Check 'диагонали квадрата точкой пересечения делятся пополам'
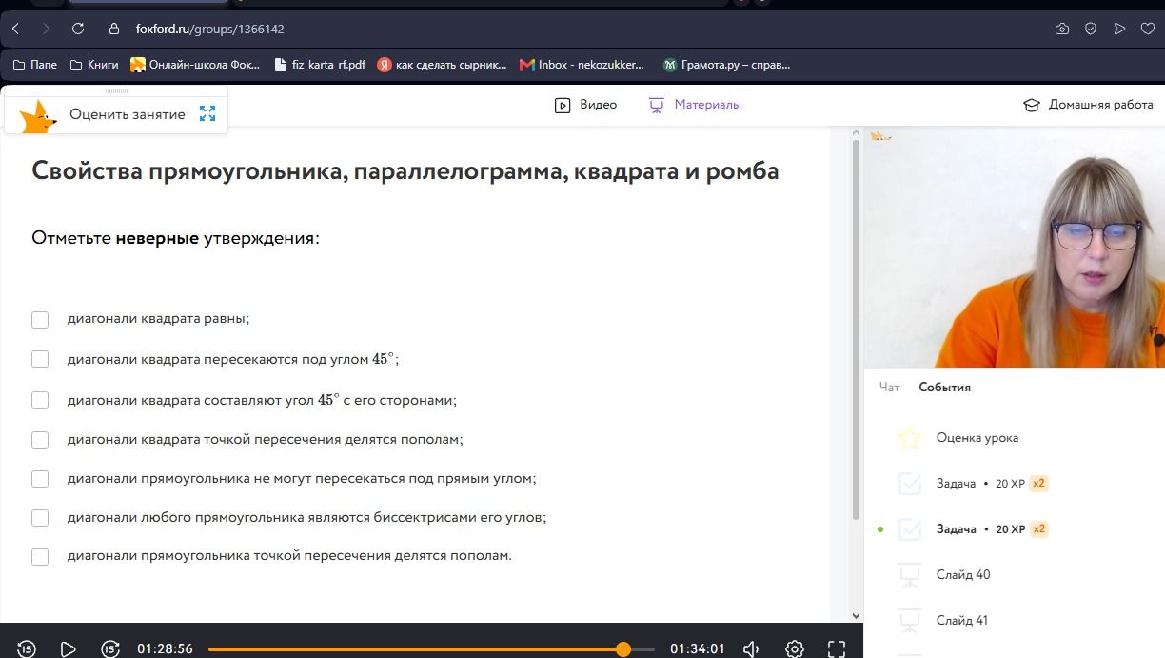1165x658 pixels. pos(40,440)
